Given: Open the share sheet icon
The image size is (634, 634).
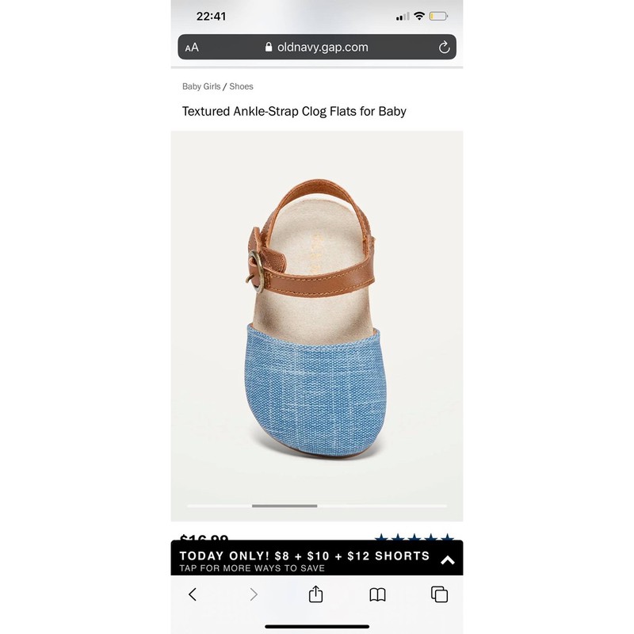Looking at the screenshot, I should pos(315,594).
